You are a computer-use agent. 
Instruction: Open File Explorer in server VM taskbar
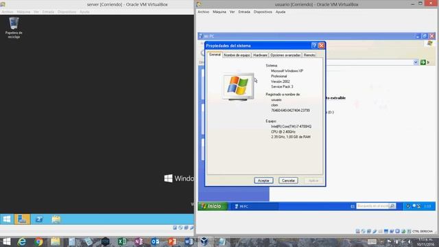[x=56, y=219]
